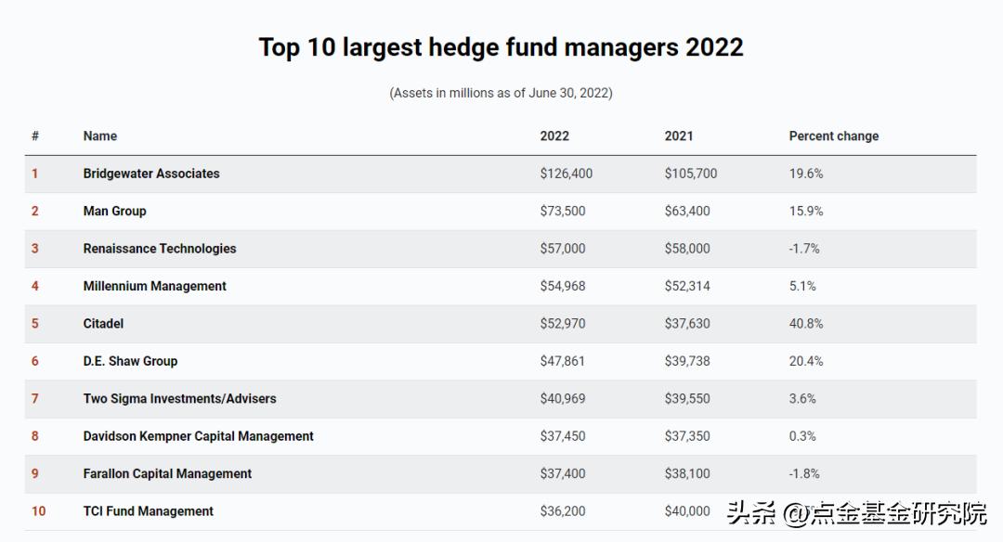Select Farallon Capital Management row
The image size is (1003, 542).
tap(167, 473)
